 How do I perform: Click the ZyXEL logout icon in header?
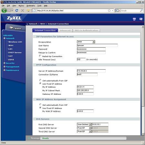141,19
